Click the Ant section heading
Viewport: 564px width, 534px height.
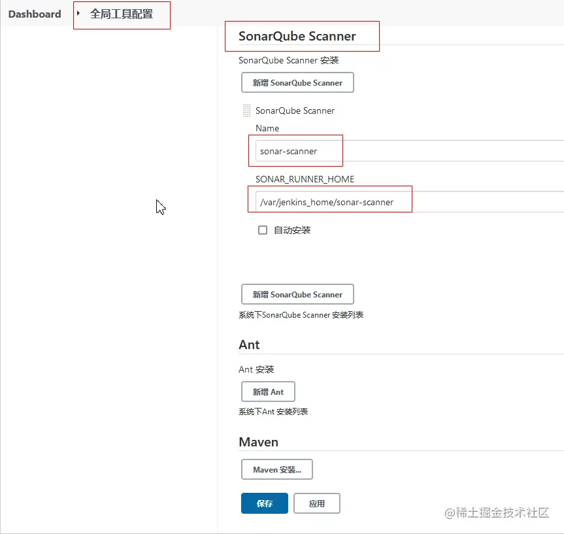[249, 344]
